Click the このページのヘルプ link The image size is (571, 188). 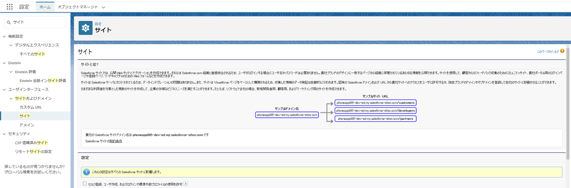click(548, 51)
